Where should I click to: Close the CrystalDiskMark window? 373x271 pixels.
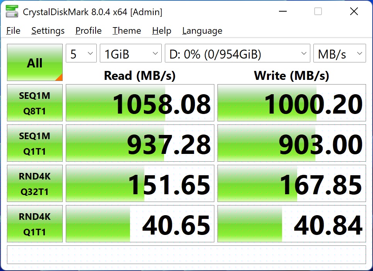pyautogui.click(x=354, y=11)
